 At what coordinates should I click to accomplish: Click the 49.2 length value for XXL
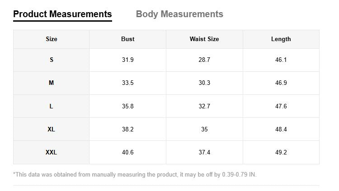pyautogui.click(x=281, y=153)
